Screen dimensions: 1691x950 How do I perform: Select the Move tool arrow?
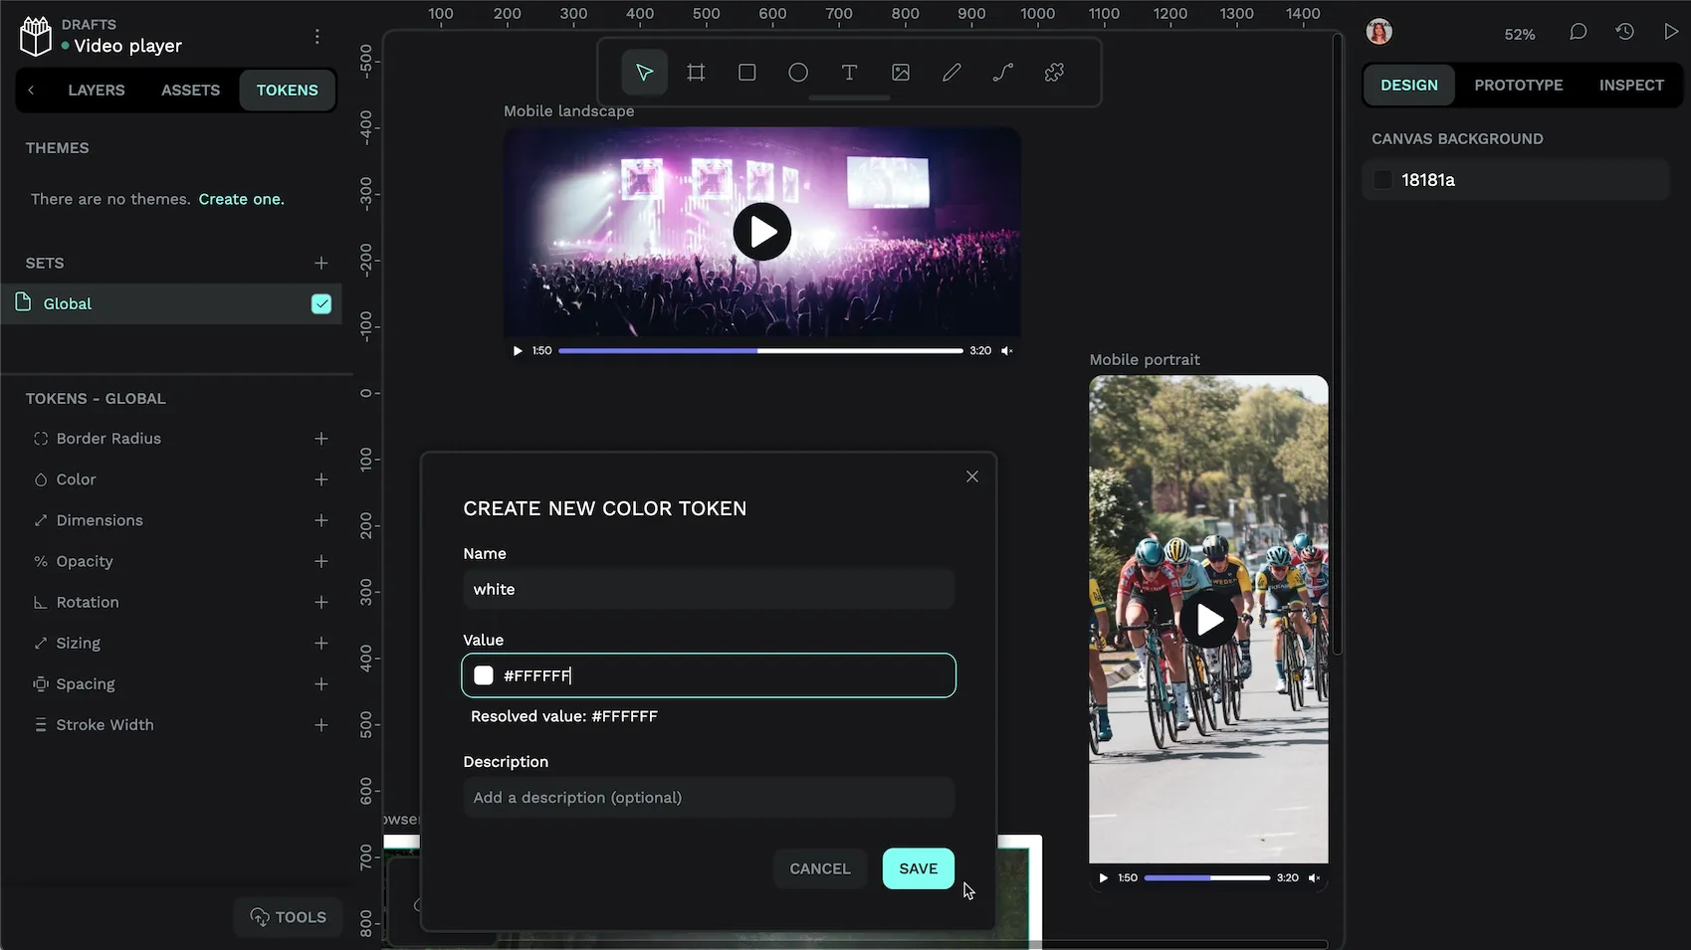[x=644, y=73]
